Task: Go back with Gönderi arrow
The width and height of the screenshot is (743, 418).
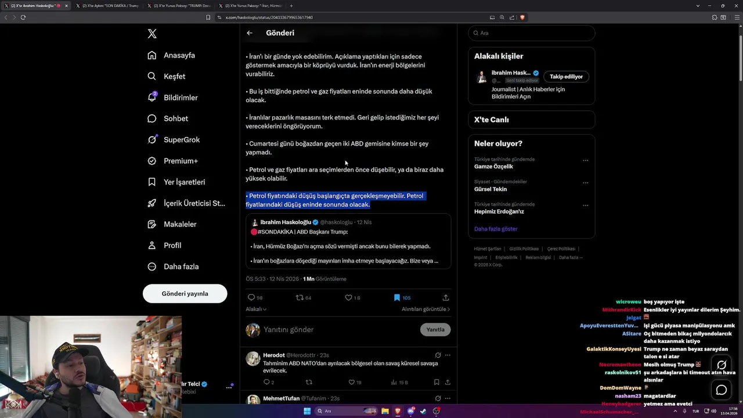Action: (250, 33)
